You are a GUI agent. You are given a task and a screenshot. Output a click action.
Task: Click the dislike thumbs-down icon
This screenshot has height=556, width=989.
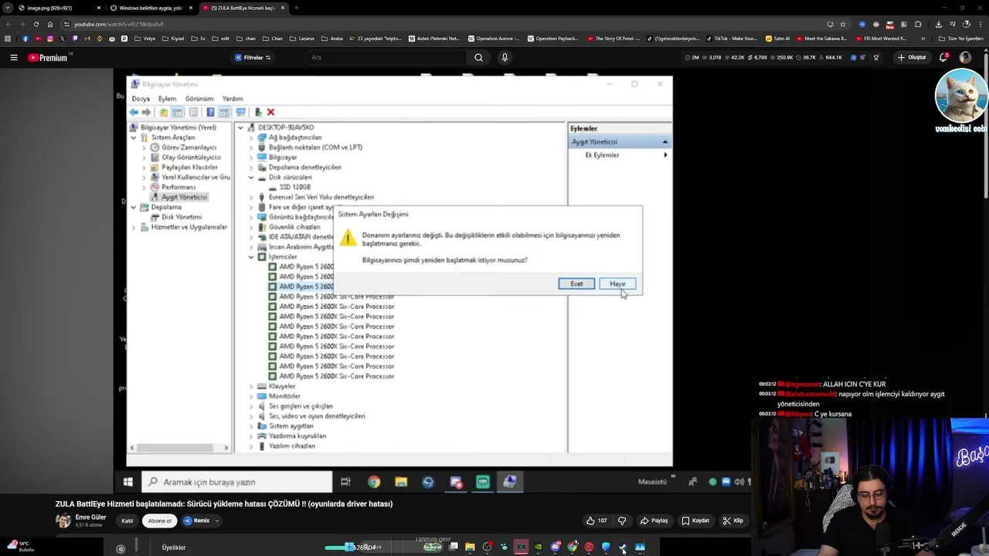point(622,520)
